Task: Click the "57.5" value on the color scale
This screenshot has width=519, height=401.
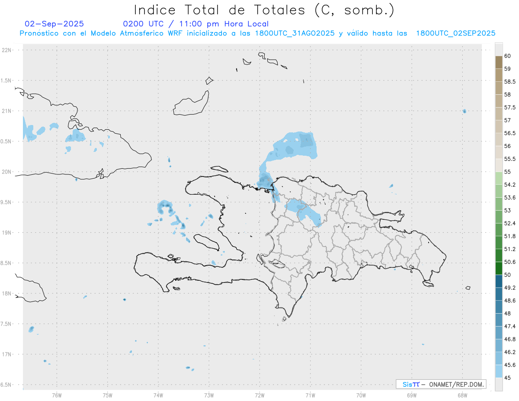Action: coord(510,107)
